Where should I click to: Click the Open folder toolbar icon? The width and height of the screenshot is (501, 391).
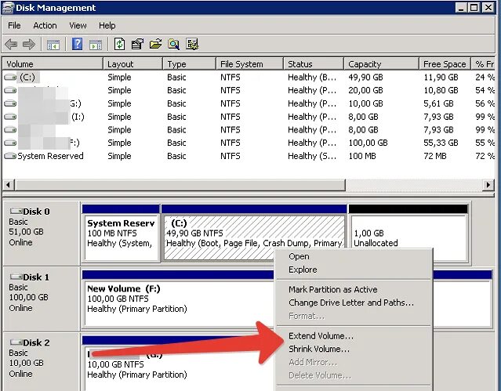click(x=155, y=44)
